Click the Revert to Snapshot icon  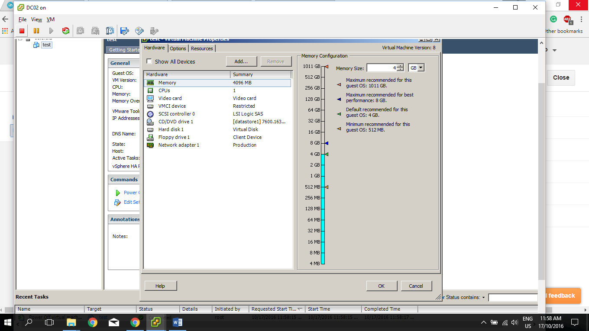pyautogui.click(x=95, y=31)
